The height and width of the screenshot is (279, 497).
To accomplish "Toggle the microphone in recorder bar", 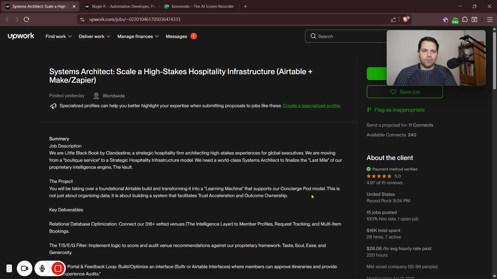I will [x=42, y=269].
